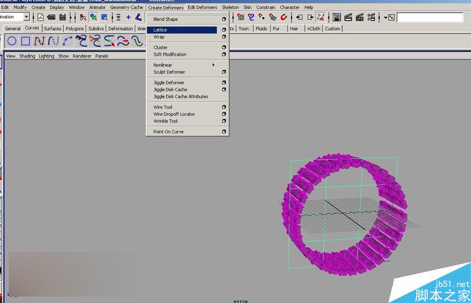Switch to the nCloth shelf tab
This screenshot has width=471, height=303.
tap(314, 28)
